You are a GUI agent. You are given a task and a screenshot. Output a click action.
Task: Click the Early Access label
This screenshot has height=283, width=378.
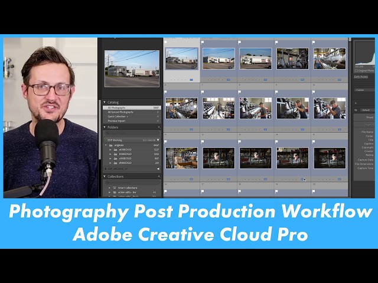click(361, 77)
